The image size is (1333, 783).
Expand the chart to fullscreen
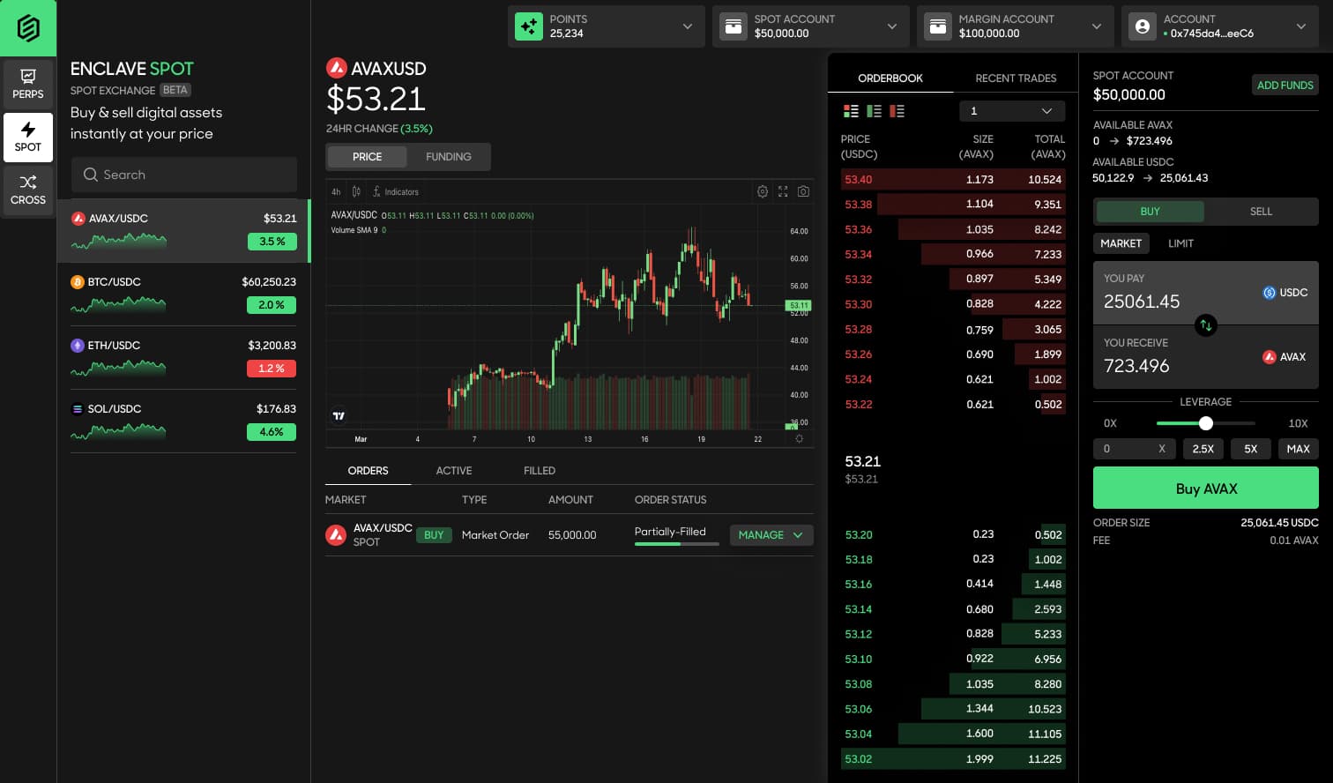click(x=783, y=191)
